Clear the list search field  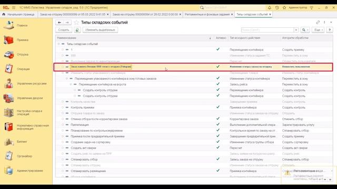click(296, 30)
